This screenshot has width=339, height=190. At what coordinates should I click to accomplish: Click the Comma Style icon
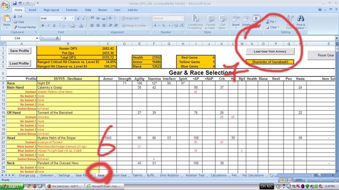169,25
